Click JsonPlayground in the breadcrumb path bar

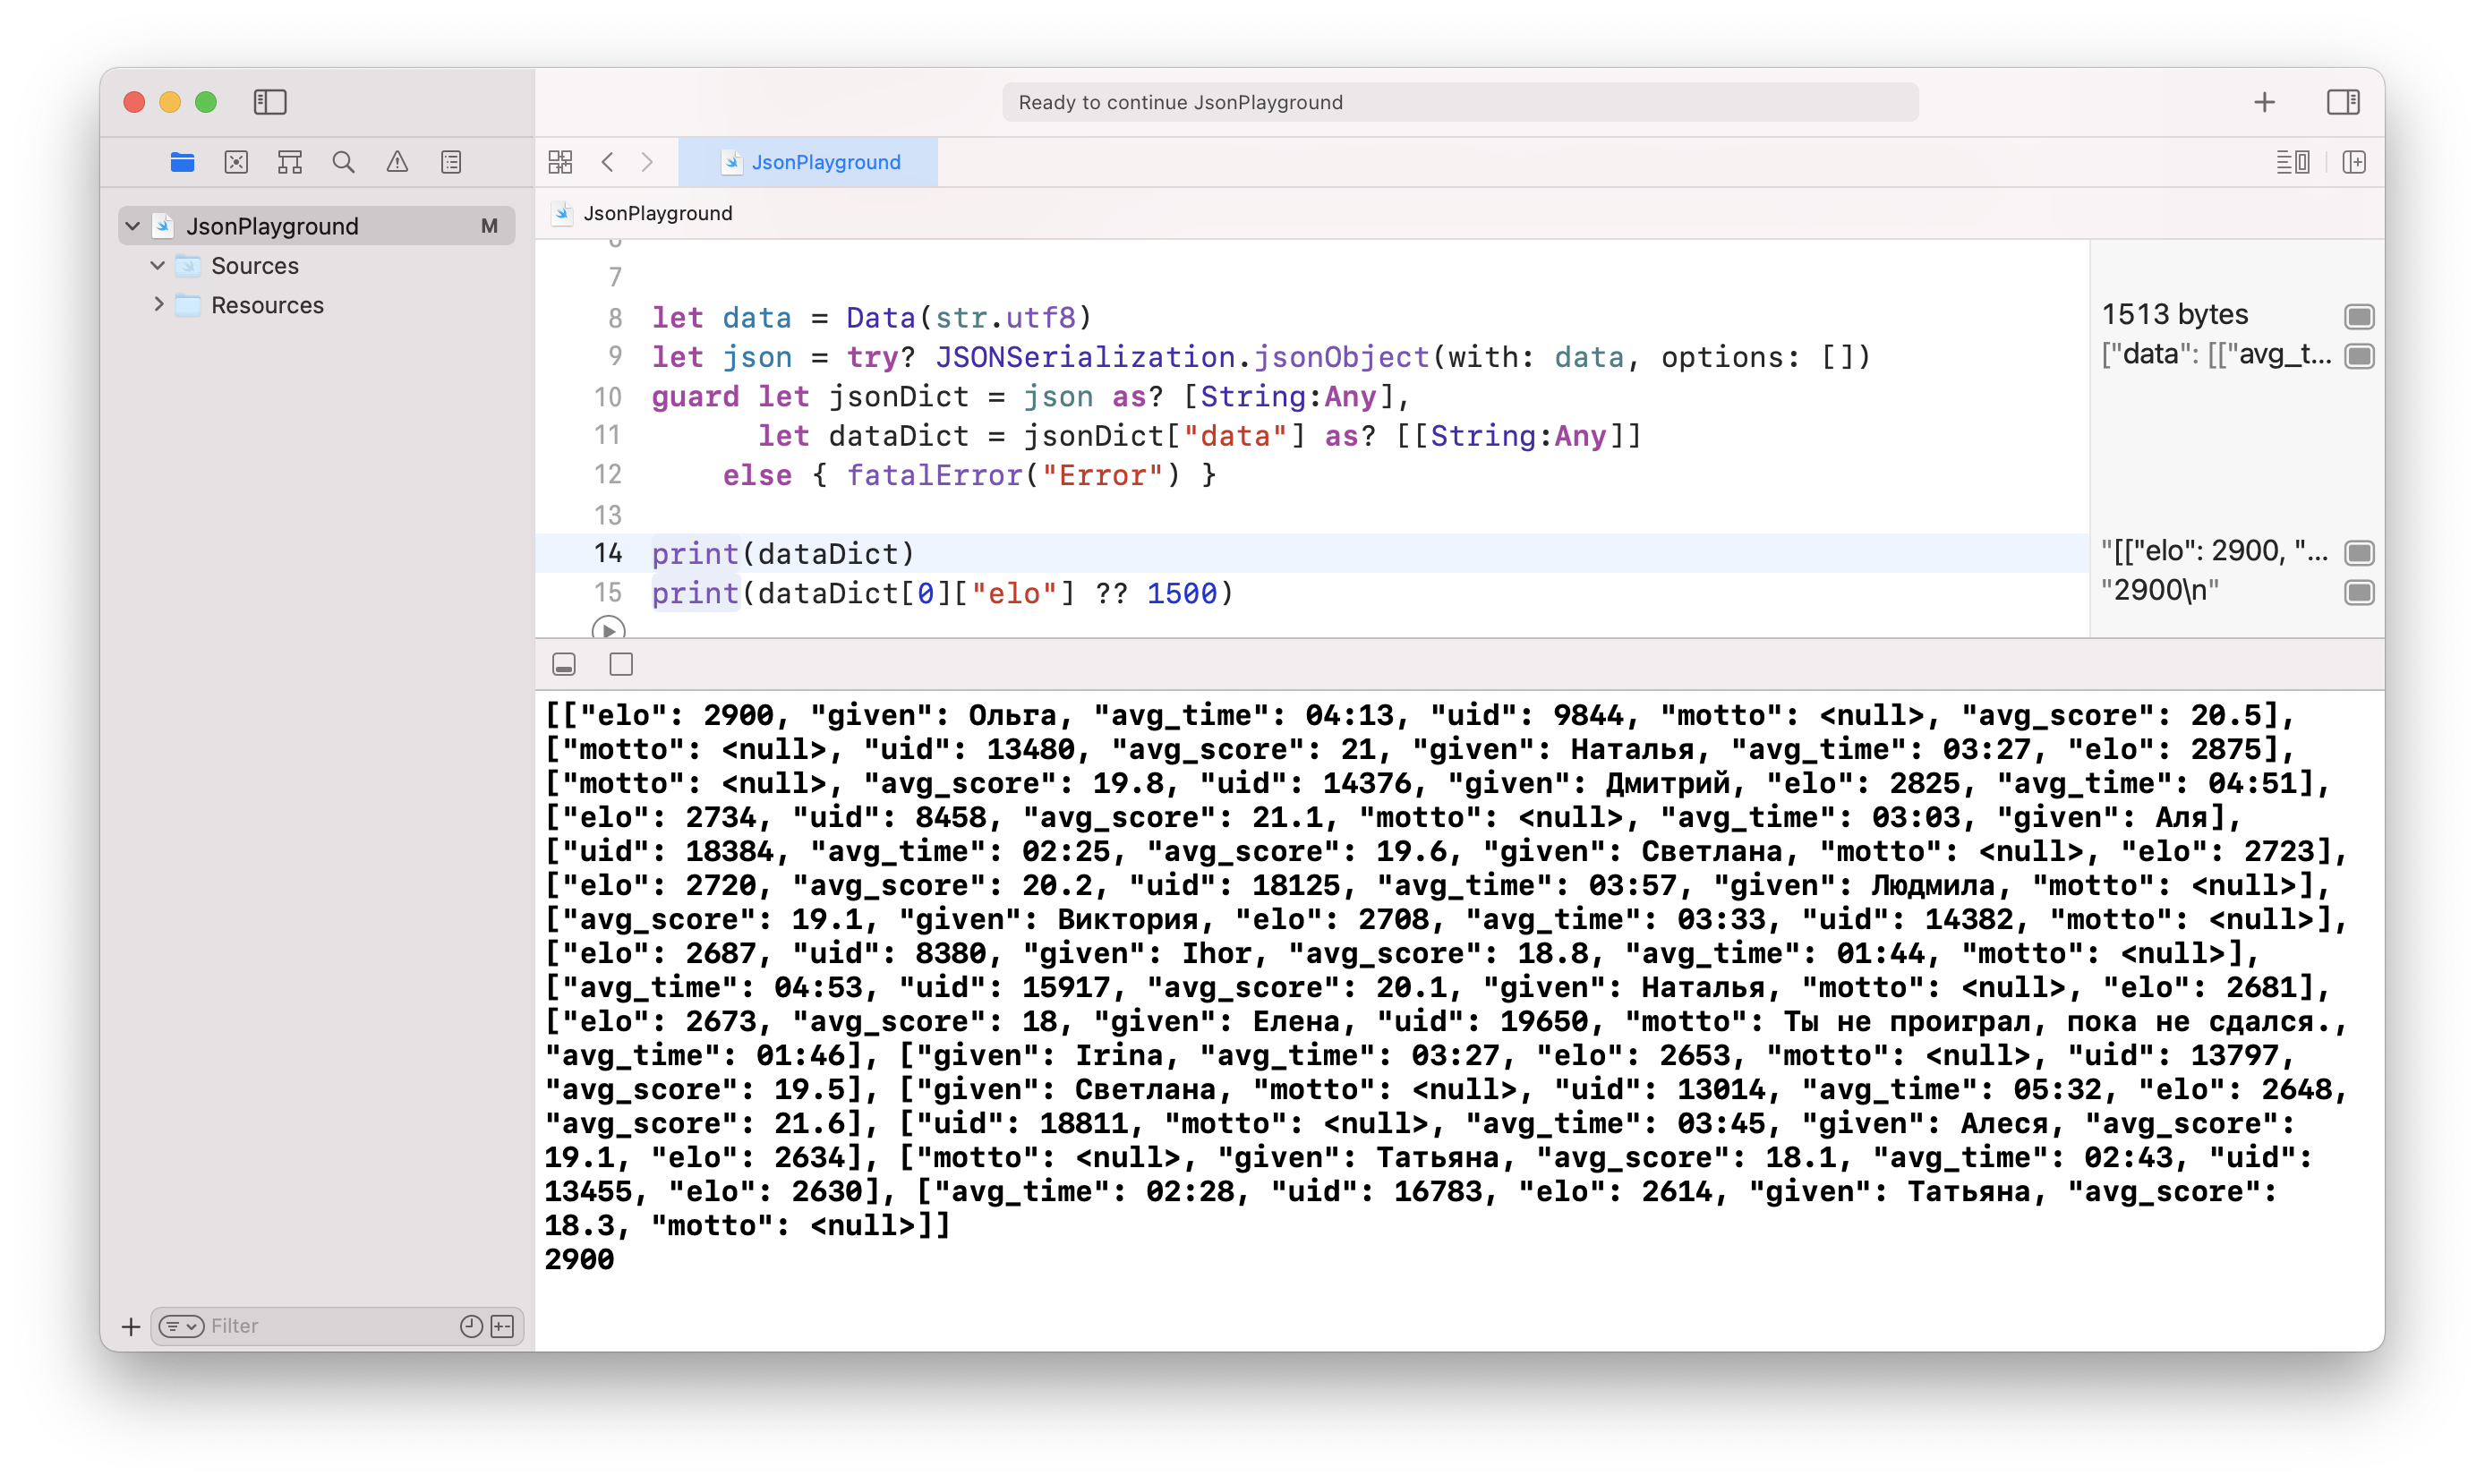[x=657, y=213]
